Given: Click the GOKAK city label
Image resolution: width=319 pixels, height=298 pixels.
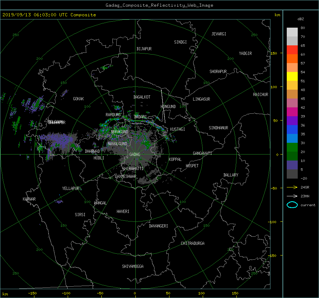Looking at the screenshot, I should tap(78, 99).
